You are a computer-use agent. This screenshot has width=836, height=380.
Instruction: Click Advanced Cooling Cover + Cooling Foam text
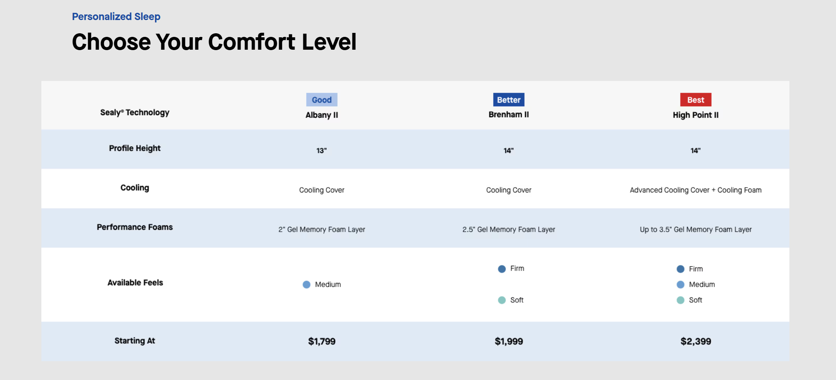click(695, 190)
